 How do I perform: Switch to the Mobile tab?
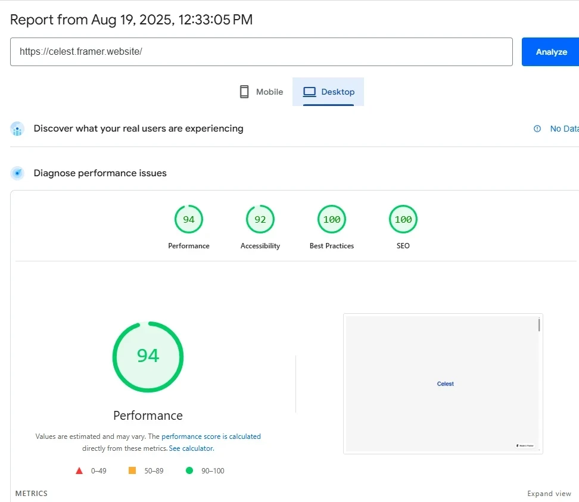point(261,92)
